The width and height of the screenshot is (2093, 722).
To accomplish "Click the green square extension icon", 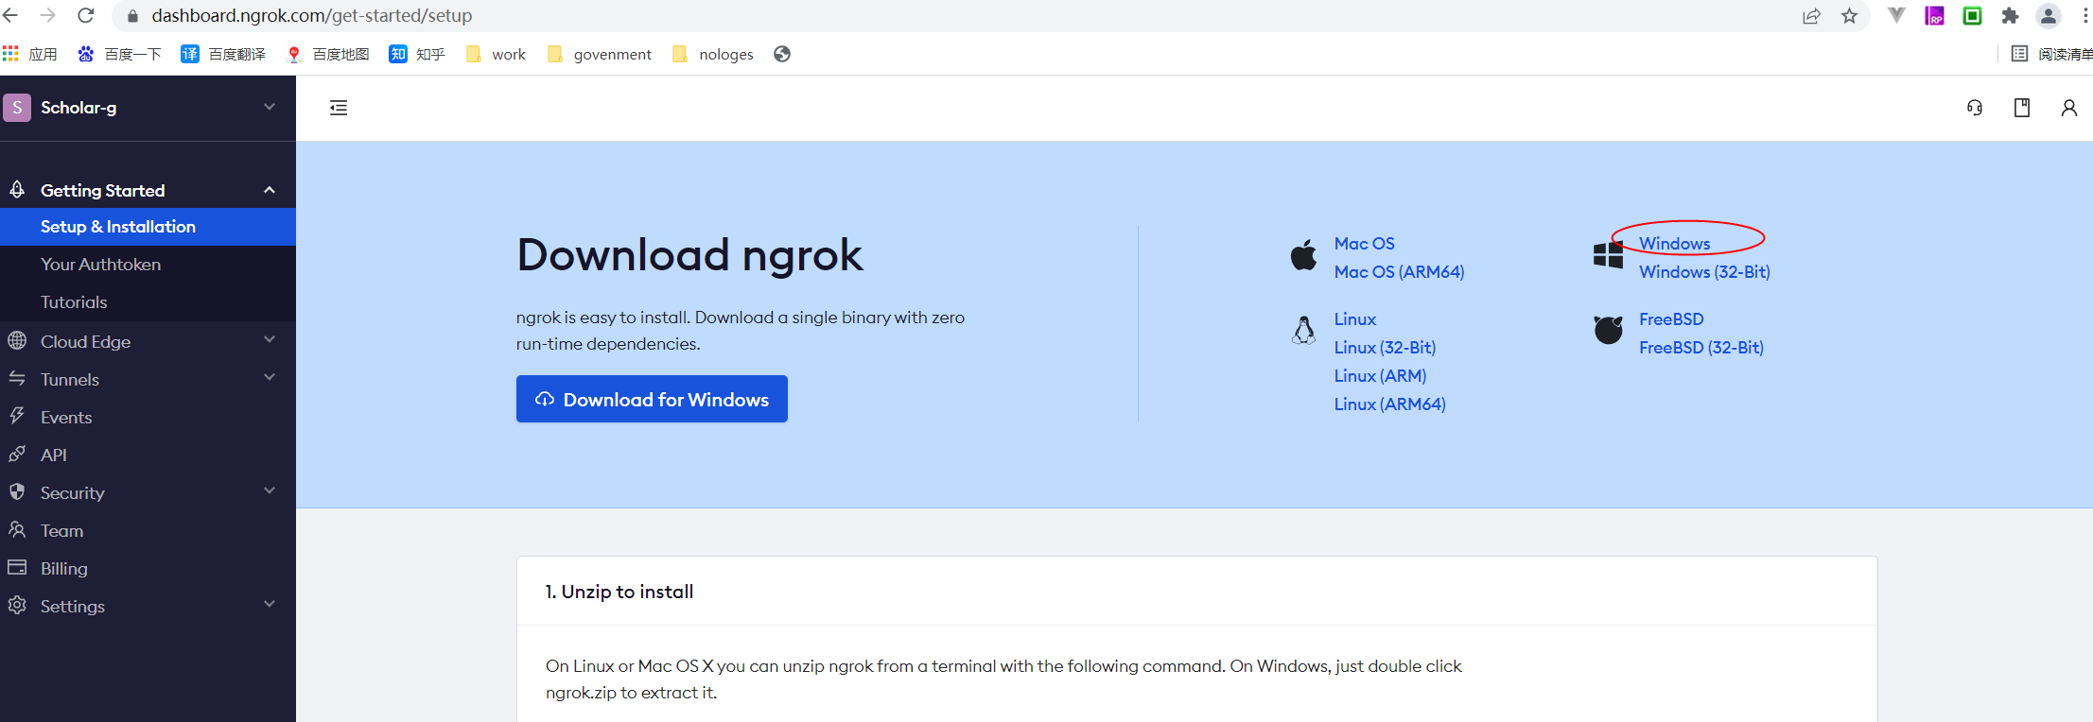I will (x=1972, y=16).
